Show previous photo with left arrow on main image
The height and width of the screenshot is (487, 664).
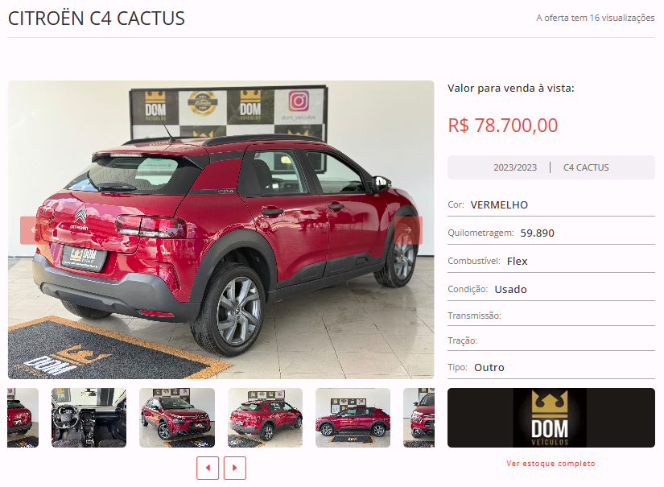[x=34, y=230]
